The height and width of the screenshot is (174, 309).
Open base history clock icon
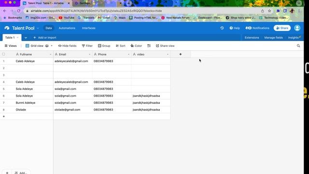(222, 28)
